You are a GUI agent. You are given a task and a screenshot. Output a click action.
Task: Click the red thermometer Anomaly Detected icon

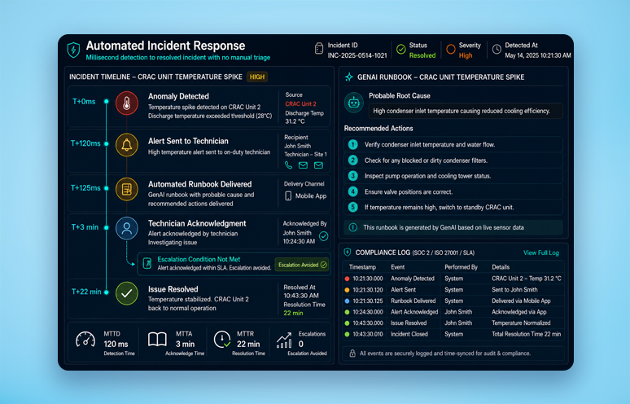(x=127, y=103)
